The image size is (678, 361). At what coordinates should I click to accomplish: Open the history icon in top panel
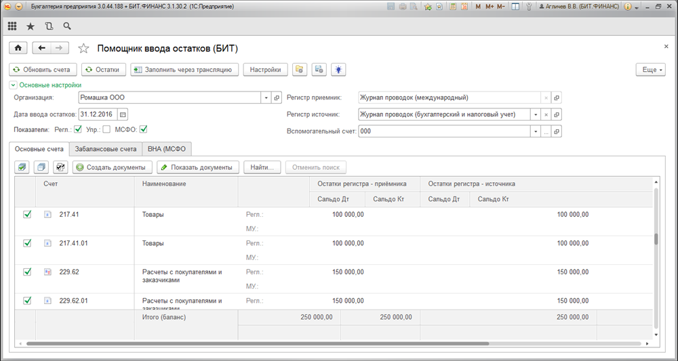click(x=48, y=26)
